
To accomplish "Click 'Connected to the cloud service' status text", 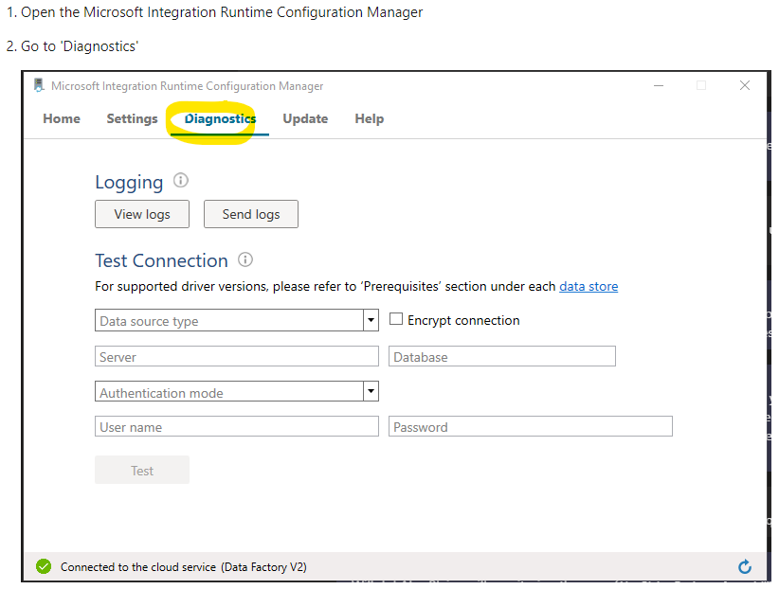I will click(183, 566).
